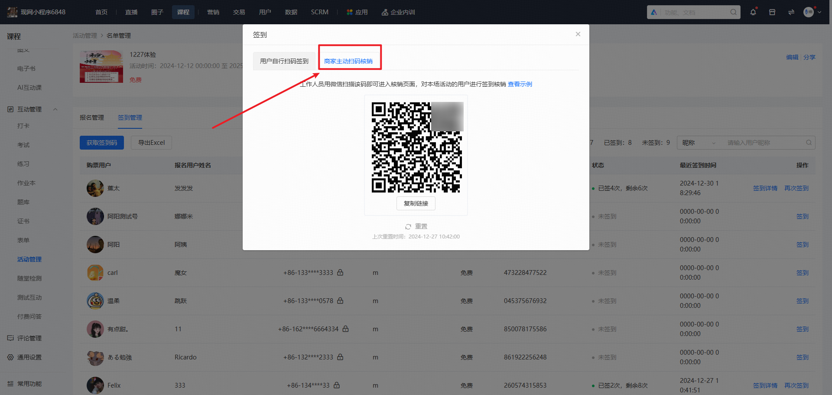Viewport: 832px width, 395px height.
Task: Click the lock icon in carl's row
Action: point(340,273)
